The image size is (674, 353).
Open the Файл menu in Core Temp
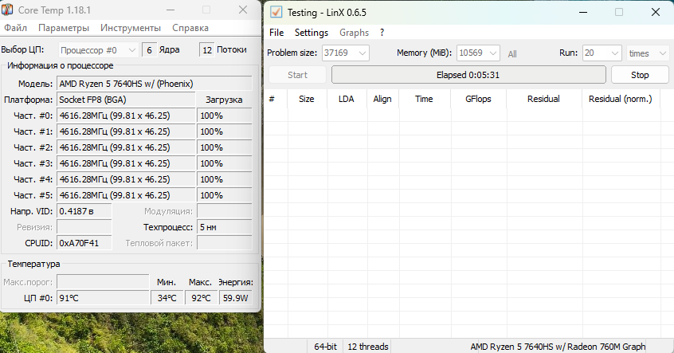click(x=15, y=28)
